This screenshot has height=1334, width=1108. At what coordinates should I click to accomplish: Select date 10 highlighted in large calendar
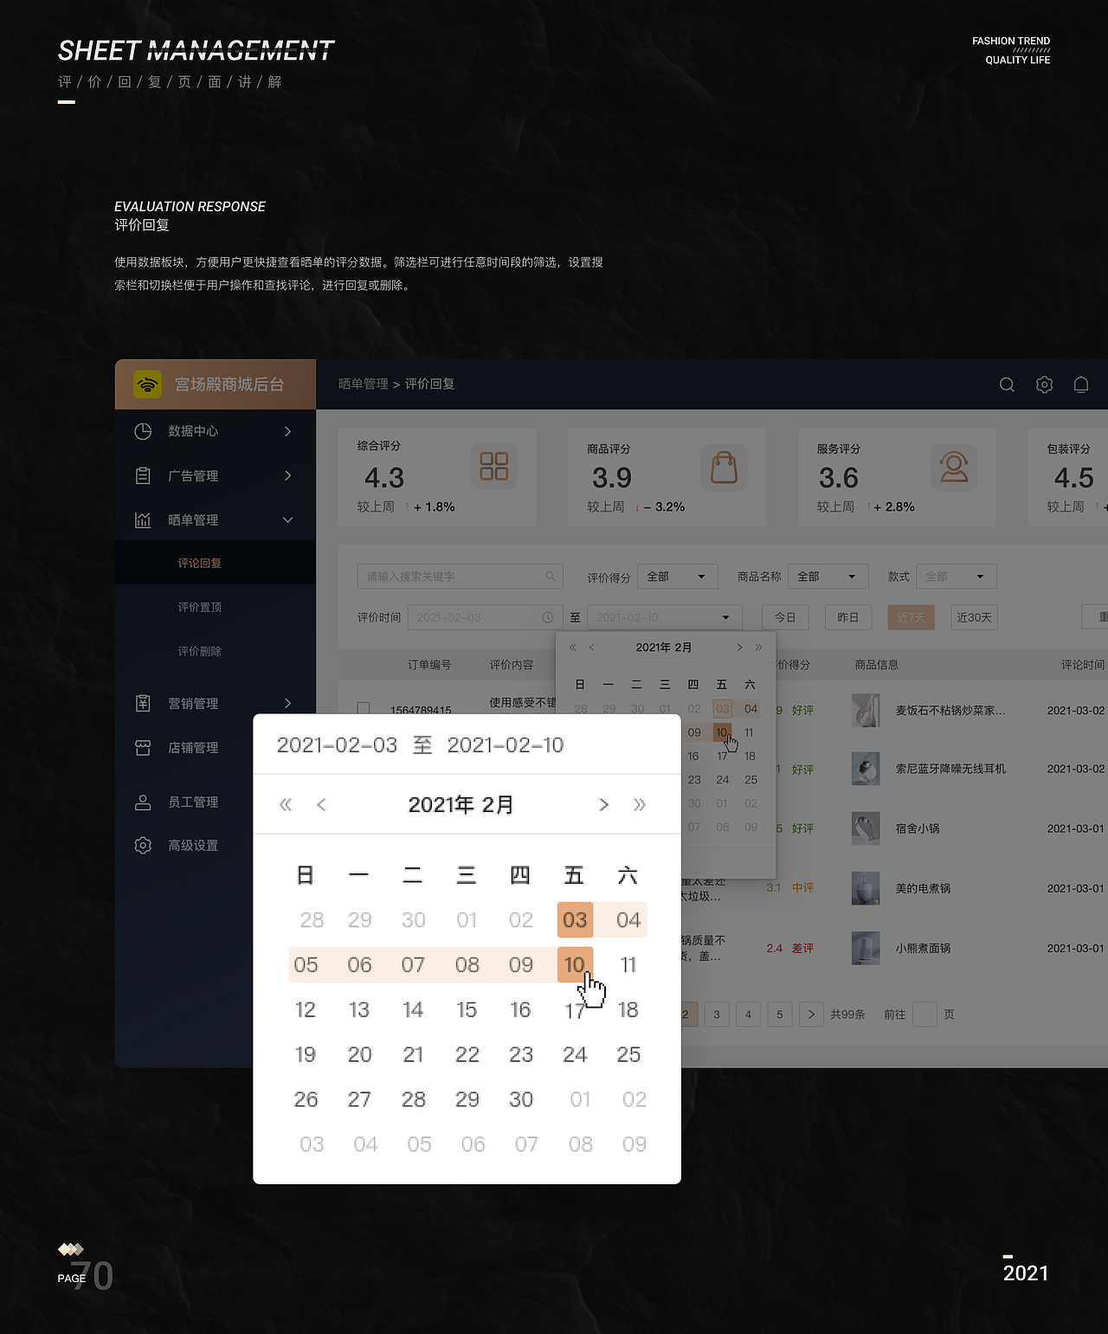(576, 964)
